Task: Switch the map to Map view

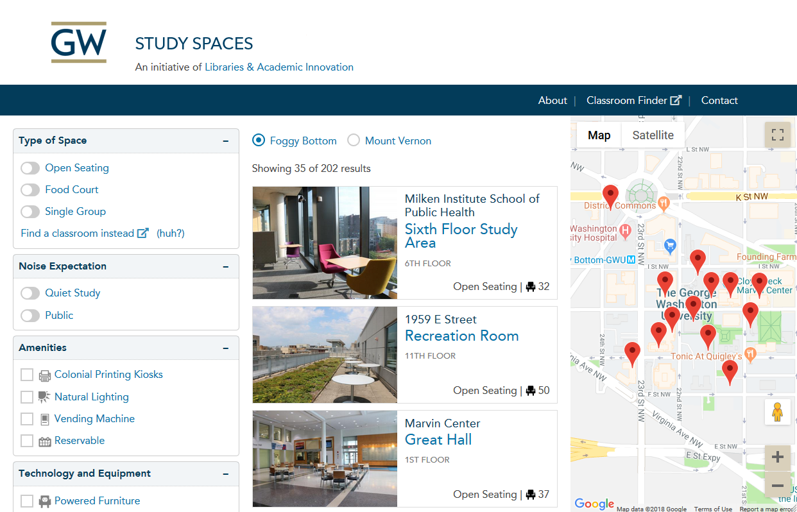Action: [599, 135]
